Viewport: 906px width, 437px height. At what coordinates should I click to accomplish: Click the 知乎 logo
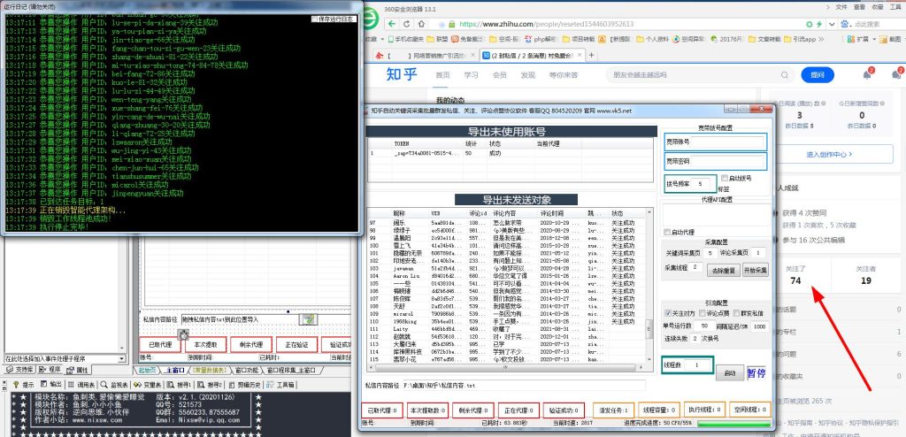tap(402, 75)
